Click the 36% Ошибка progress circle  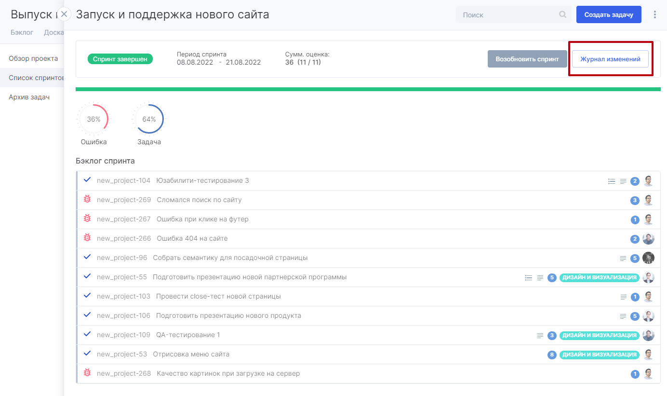93,119
